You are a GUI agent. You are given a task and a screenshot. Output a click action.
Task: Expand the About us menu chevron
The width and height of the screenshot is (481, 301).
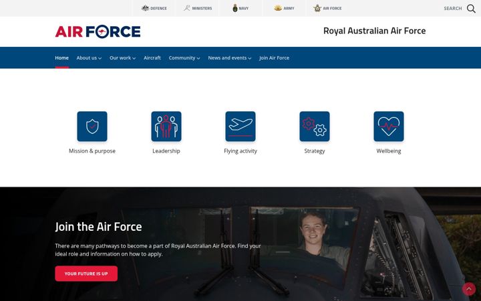pos(100,58)
